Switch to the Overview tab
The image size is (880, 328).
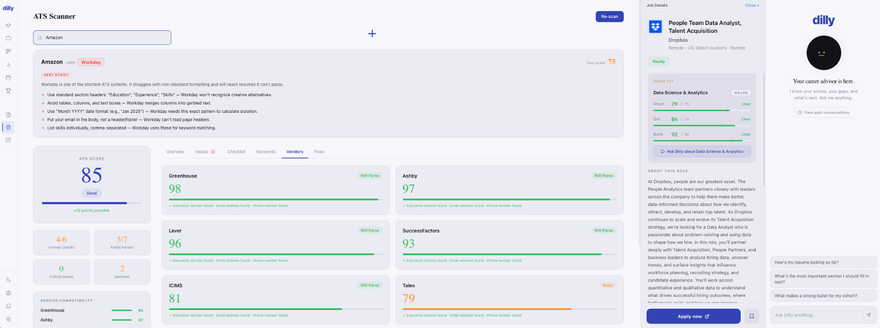(175, 152)
